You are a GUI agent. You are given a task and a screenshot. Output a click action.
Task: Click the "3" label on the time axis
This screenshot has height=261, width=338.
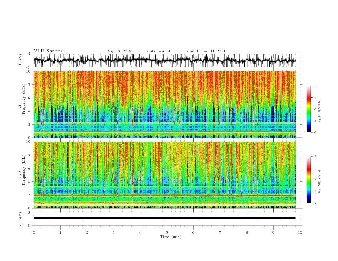point(114,232)
